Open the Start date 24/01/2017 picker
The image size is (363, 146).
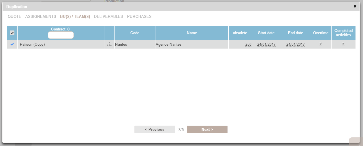(266, 45)
